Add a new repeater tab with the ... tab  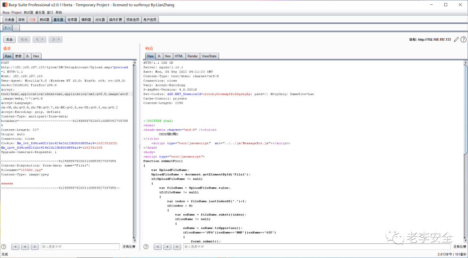[16, 28]
